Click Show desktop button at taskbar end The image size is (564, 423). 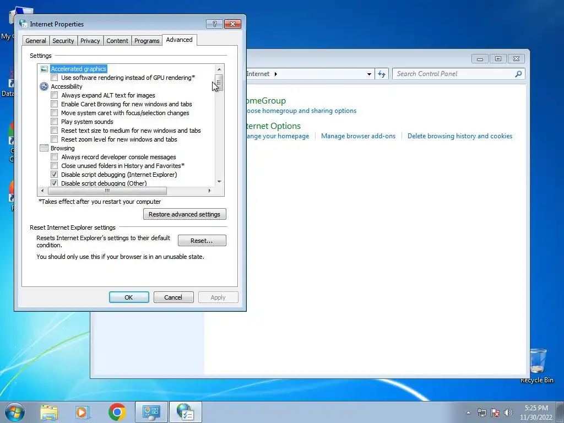pyautogui.click(x=560, y=412)
